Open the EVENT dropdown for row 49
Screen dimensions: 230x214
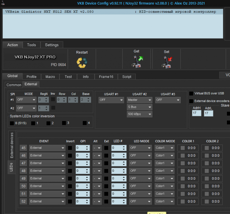click(47, 178)
